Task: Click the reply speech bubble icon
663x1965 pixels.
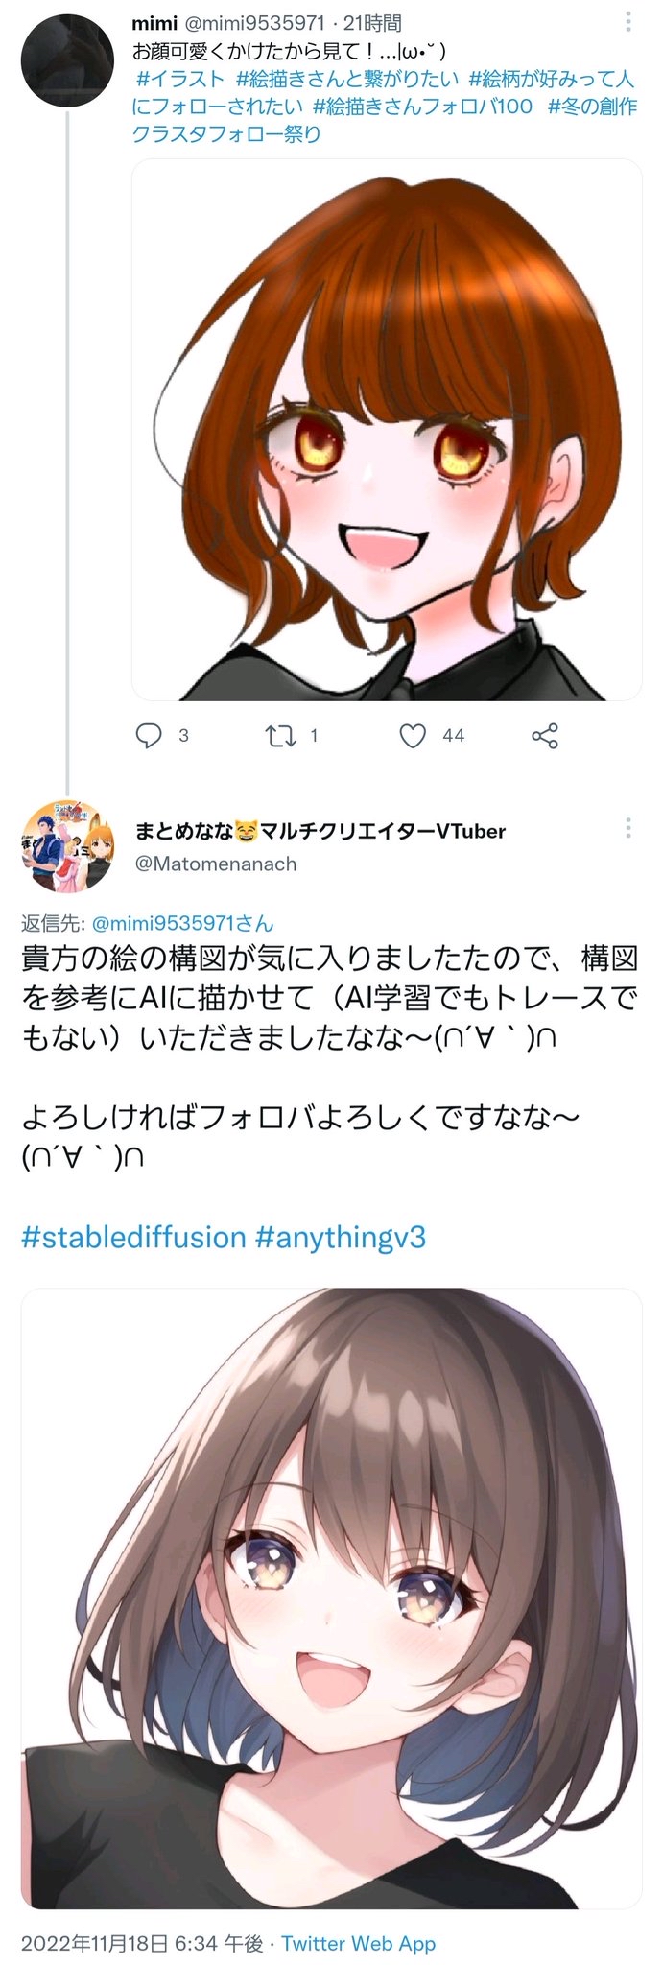Action: (x=149, y=736)
